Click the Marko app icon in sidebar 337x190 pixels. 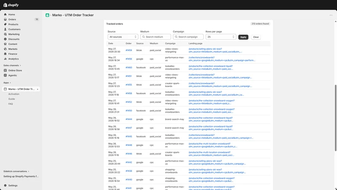point(5,89)
